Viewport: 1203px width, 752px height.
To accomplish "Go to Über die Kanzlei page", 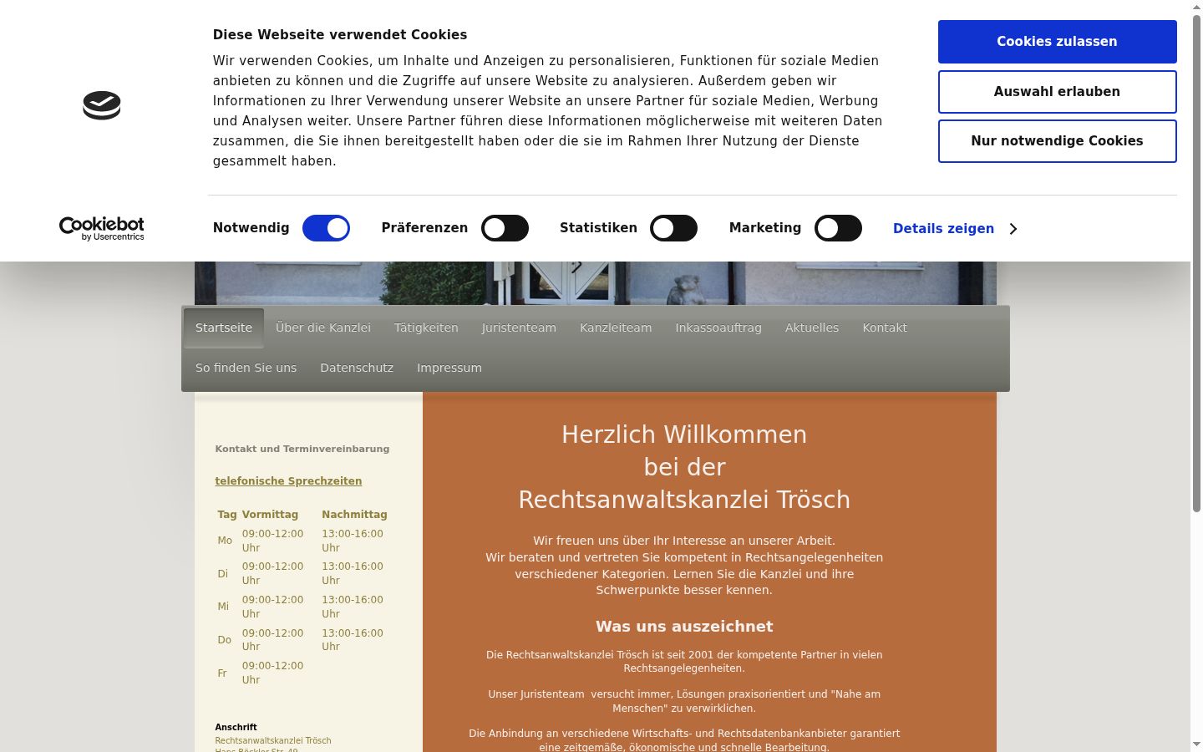I will (x=323, y=328).
